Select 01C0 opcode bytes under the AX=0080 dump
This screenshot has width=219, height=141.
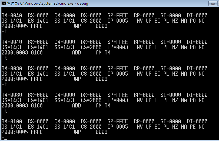(37, 106)
